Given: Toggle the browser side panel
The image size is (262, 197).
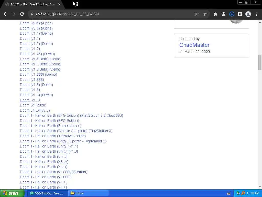Looking at the screenshot, I should pos(240,14).
